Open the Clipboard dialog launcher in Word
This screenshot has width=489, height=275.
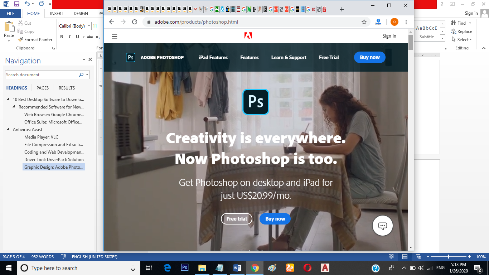(54, 48)
